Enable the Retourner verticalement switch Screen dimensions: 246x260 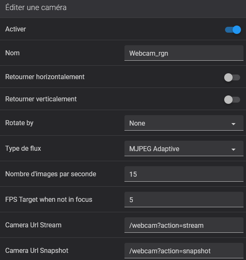(232, 100)
